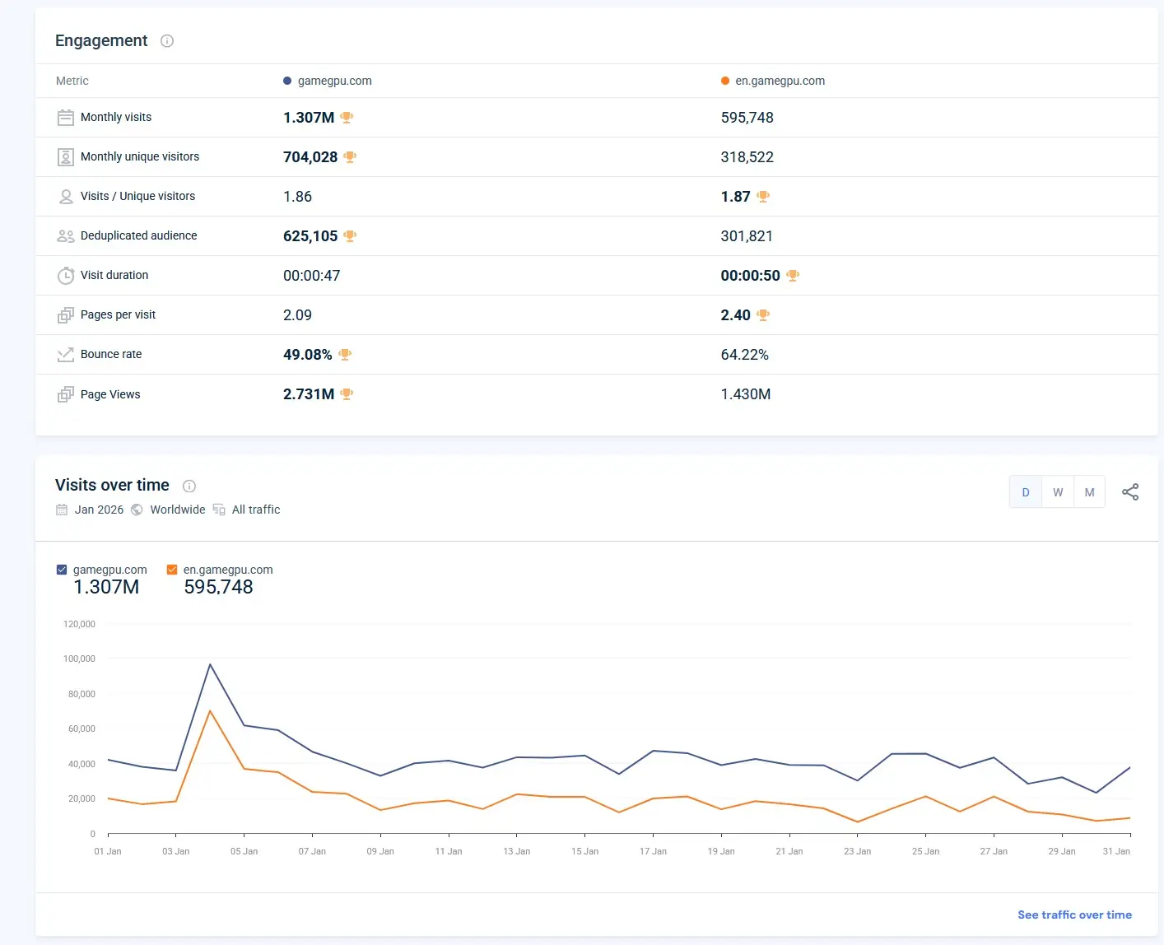Select the 318,522 unique visitors value

click(747, 157)
